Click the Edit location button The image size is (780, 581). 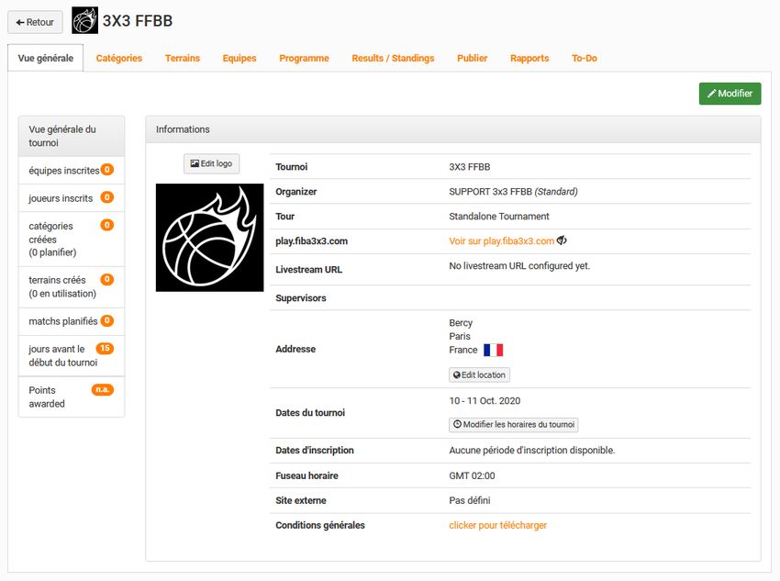479,375
